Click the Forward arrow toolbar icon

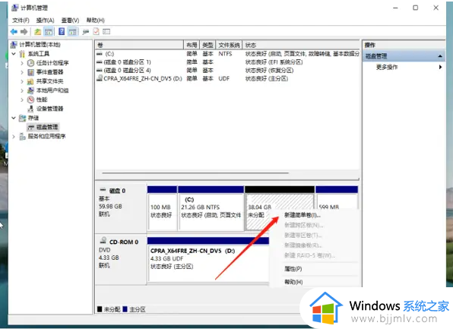click(24, 32)
